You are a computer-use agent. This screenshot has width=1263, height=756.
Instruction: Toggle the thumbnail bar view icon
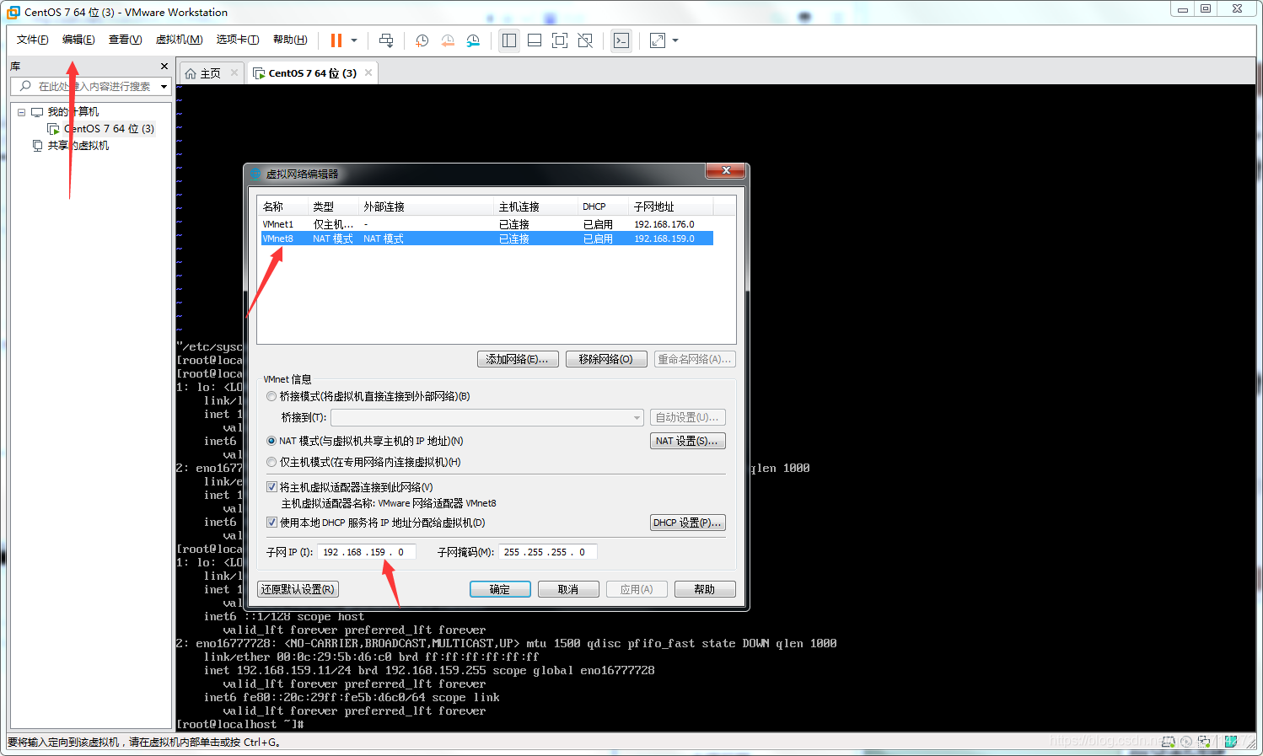pos(535,40)
